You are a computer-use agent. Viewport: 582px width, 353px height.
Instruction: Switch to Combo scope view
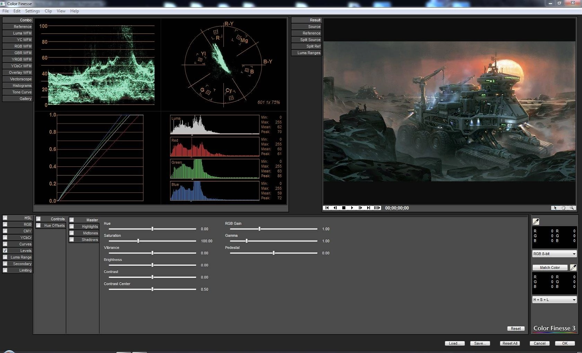click(x=17, y=20)
